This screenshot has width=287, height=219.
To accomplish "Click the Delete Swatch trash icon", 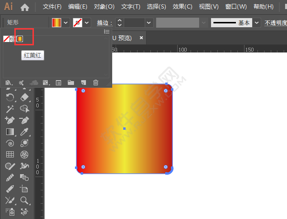I will tap(96, 83).
